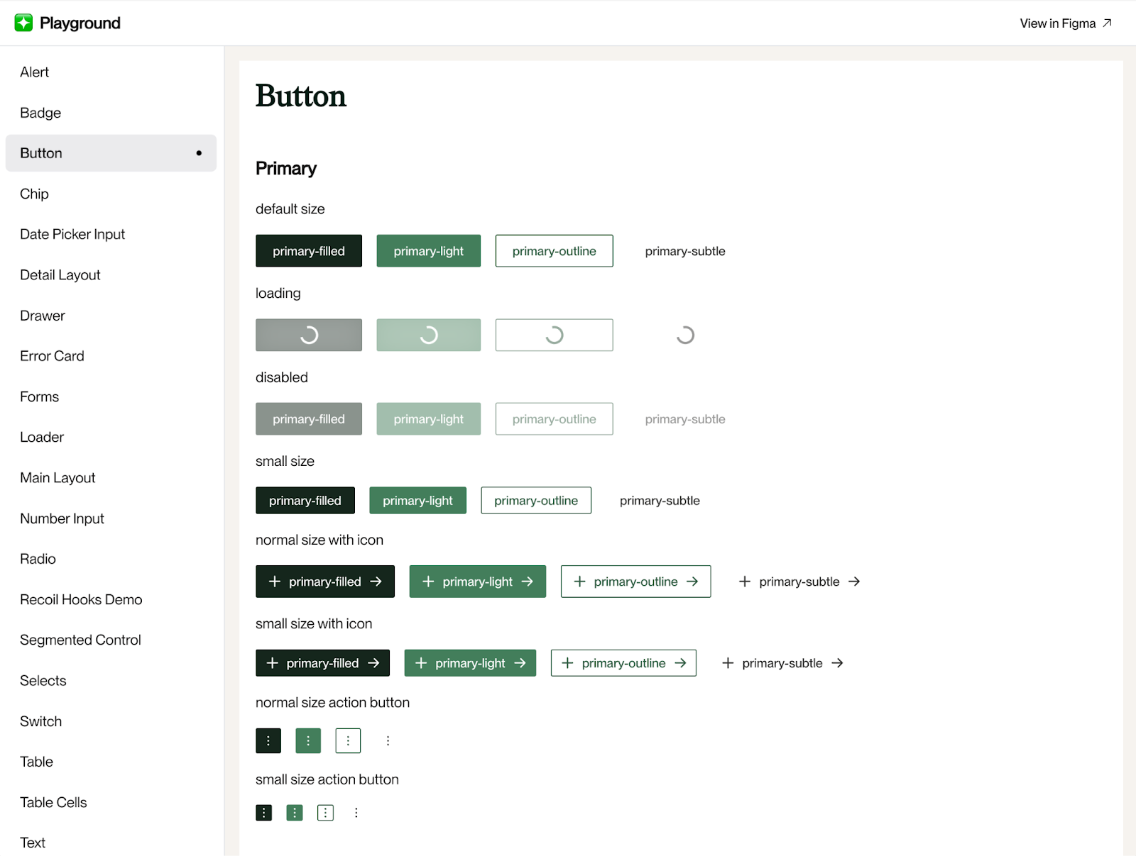Click the disabled primary-light button

click(x=429, y=419)
